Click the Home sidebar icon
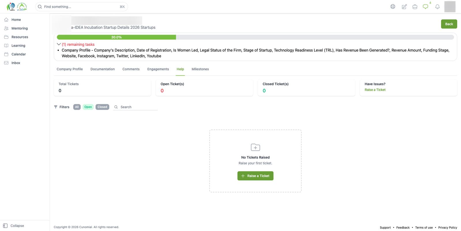 [x=6, y=20]
